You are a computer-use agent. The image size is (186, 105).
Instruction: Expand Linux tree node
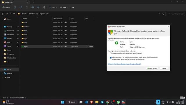point(2,77)
